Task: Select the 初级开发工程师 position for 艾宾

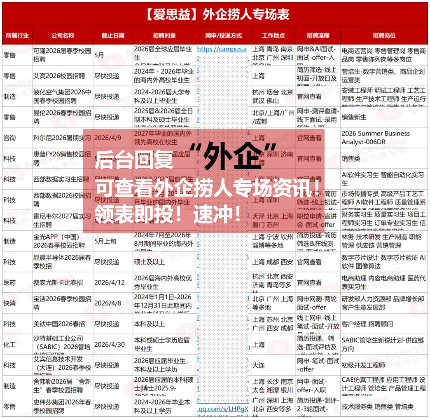Action: click(x=362, y=364)
